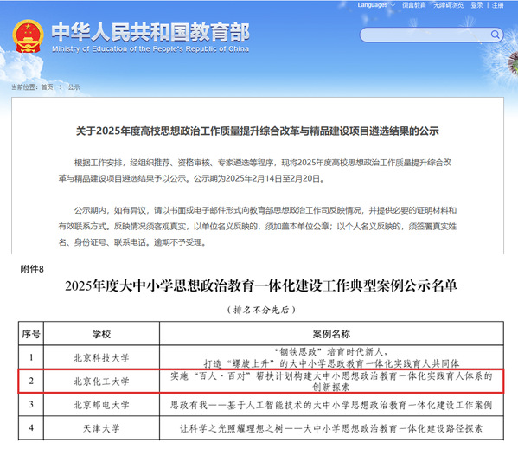Click the announcement headline 关于2025年度高校思想政治工作质量提升
Screen dimensions: 518x449
point(258,131)
